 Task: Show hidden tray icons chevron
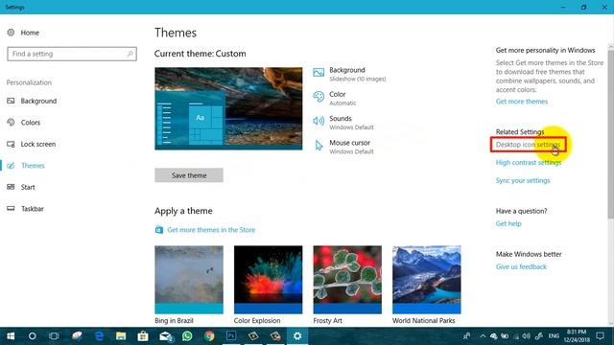point(483,336)
